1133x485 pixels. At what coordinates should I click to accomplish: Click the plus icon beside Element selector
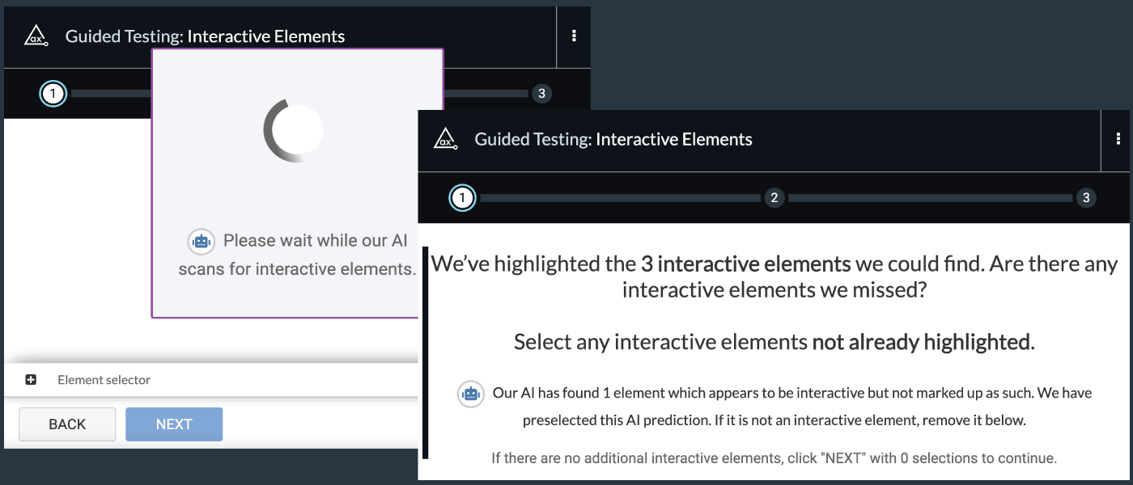click(x=29, y=379)
